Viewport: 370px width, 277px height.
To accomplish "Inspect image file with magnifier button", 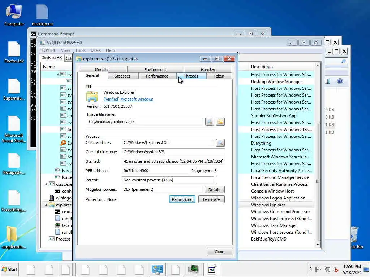I will click(x=209, y=122).
